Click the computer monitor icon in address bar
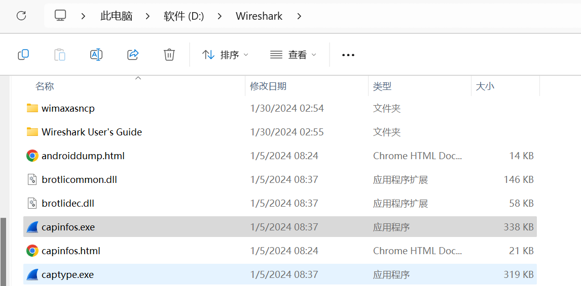Screen dimensions: 581x286 pyautogui.click(x=60, y=16)
